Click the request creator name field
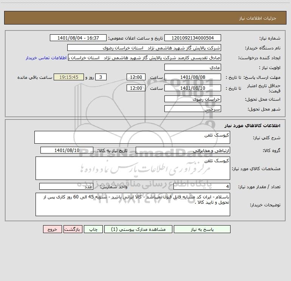Screen dimensions: 291x281 145,57
